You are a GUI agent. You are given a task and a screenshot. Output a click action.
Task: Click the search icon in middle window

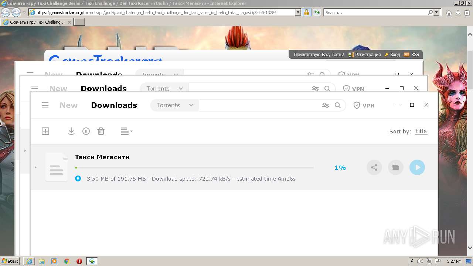[327, 89]
